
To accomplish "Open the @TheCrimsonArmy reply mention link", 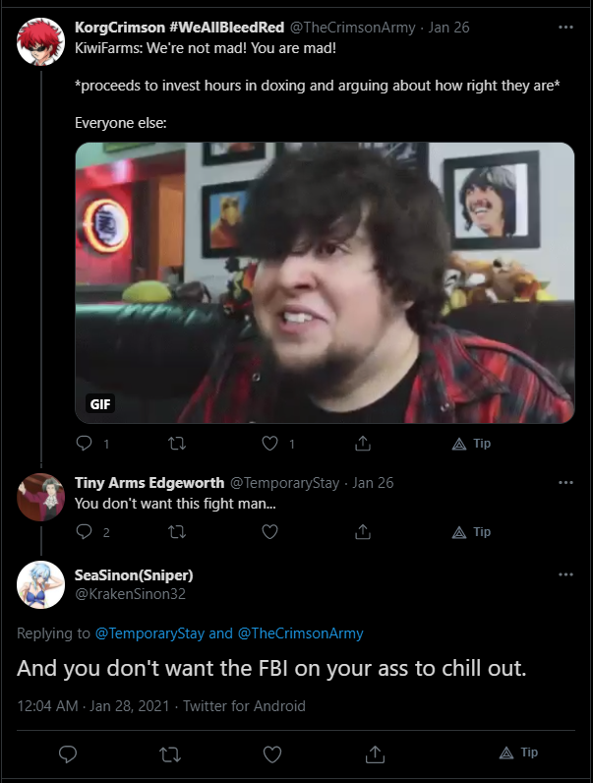I will pos(301,633).
